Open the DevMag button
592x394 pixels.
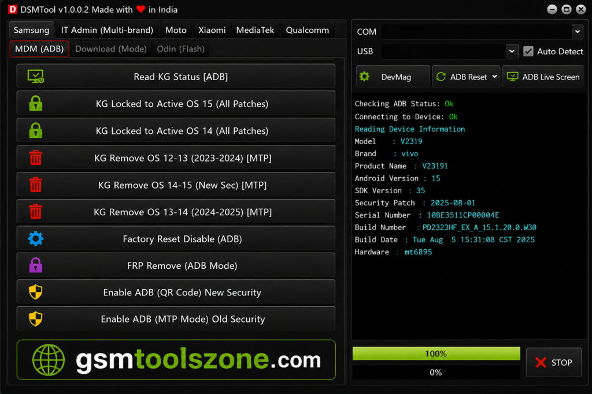coord(393,77)
